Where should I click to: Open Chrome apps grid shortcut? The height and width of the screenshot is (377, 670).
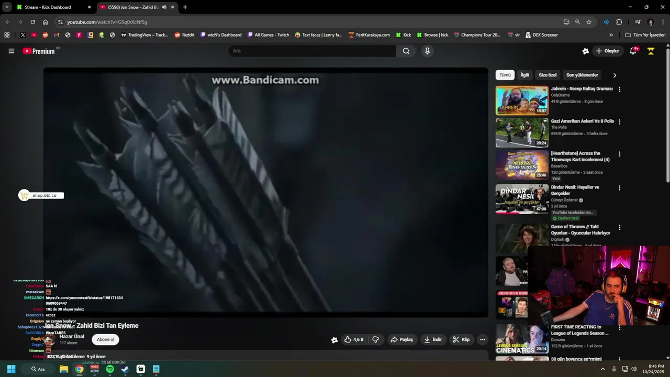7,35
